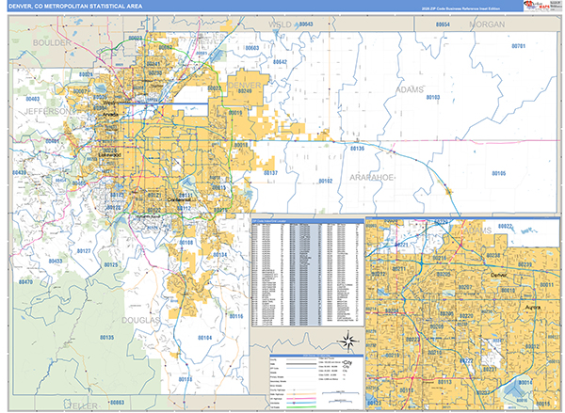The image size is (565, 413).
Task: Click ZIP code 80135 on the map
Action: [x=105, y=337]
